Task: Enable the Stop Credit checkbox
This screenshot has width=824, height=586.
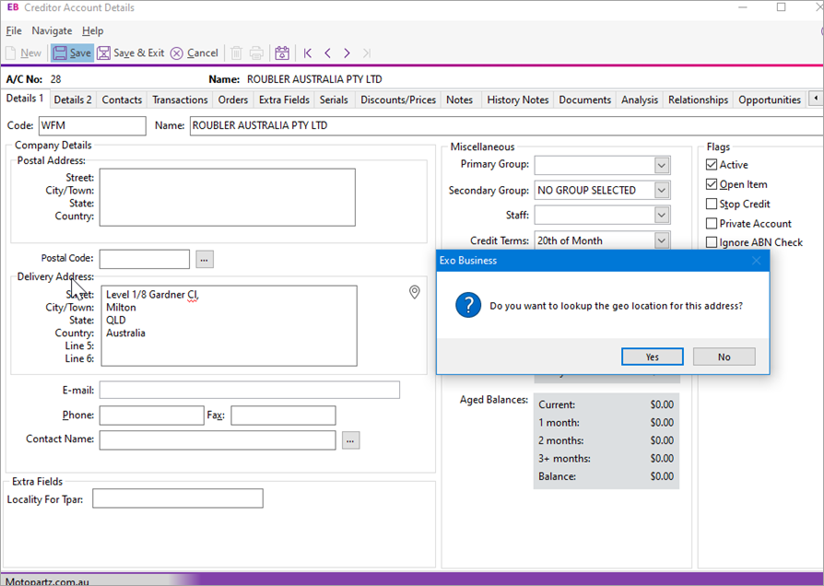Action: [712, 204]
